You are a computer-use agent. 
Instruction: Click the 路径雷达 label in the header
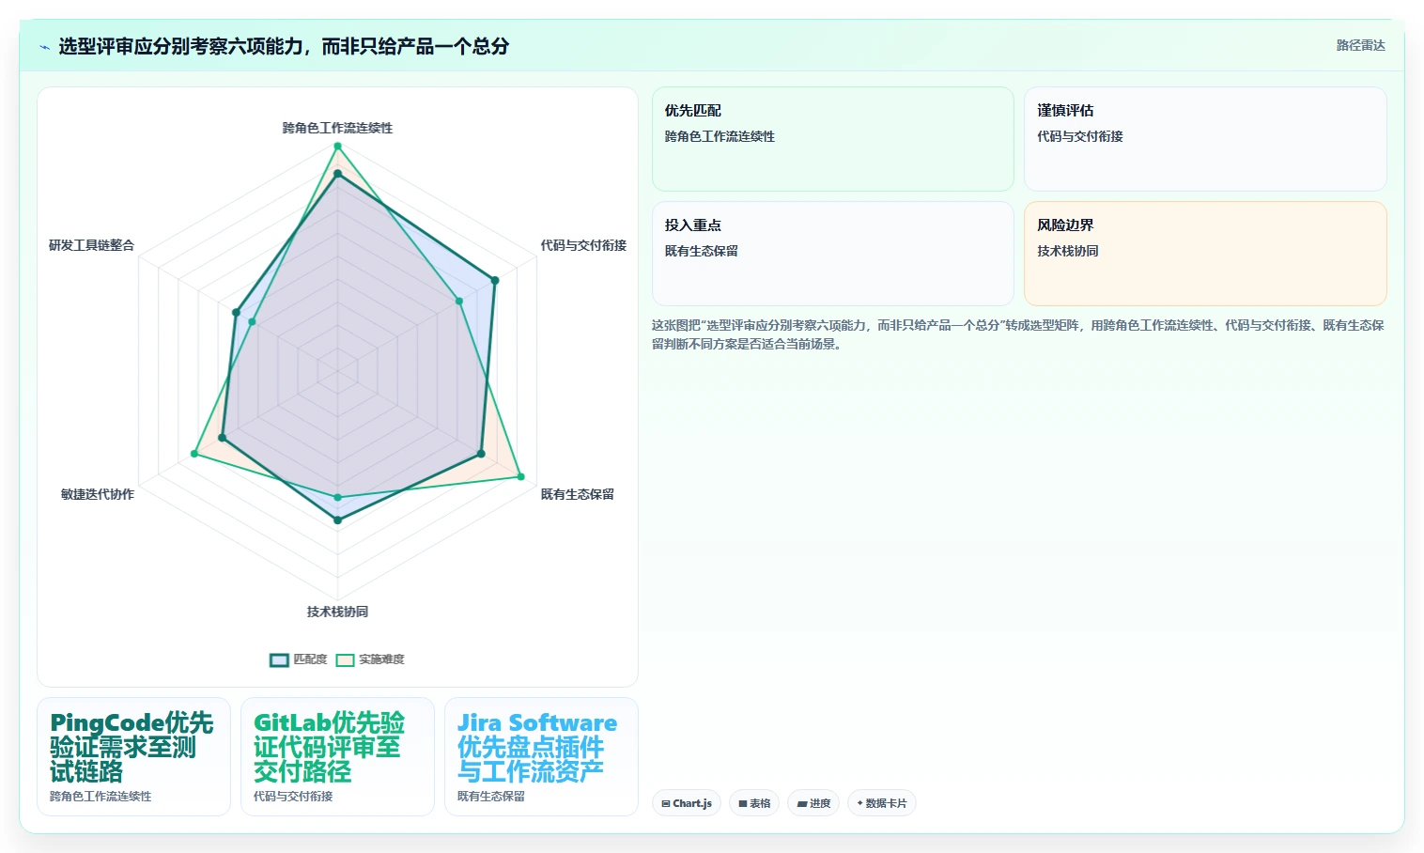coord(1360,45)
